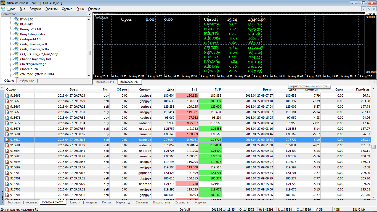This screenshot has height=212, width=377.
Task: Sort by T / P column header
Action: click(x=211, y=89)
